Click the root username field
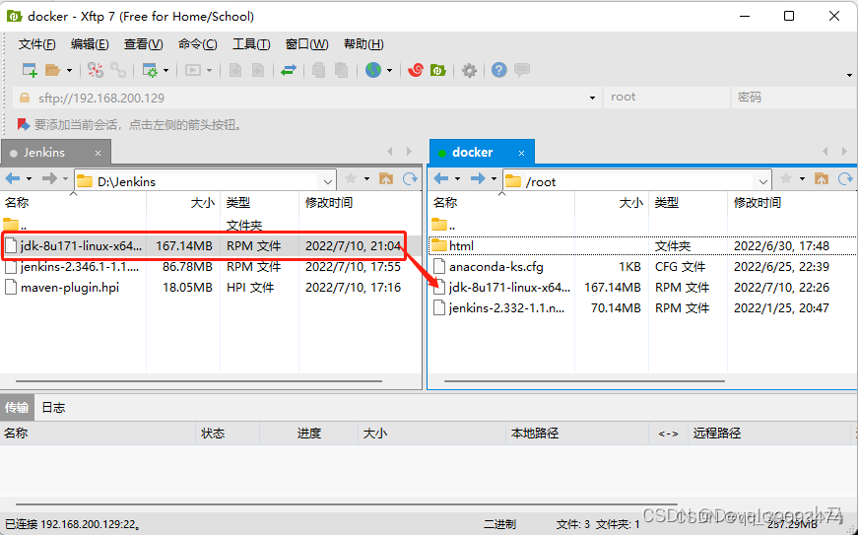Screen dimensions: 858x535 click(x=666, y=98)
